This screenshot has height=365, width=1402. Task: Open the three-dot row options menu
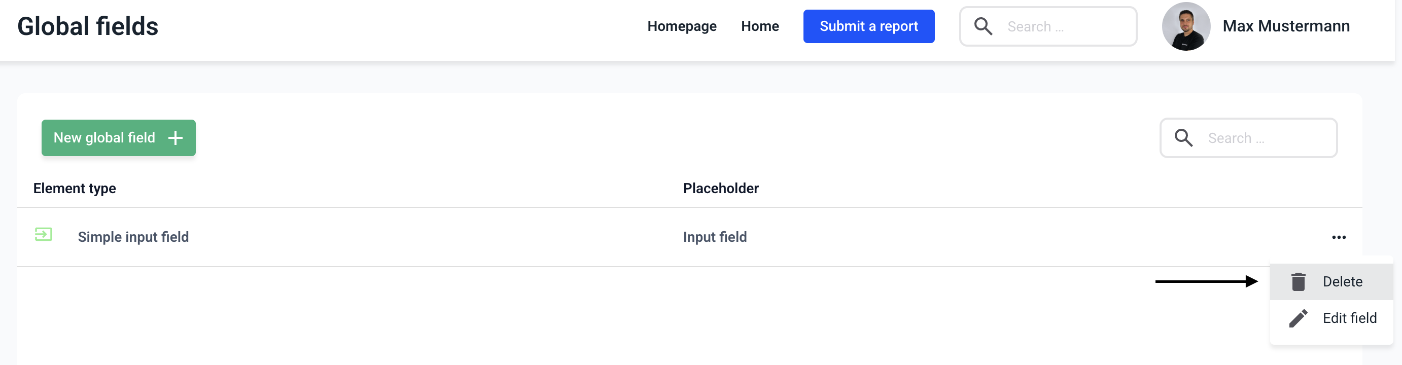[1338, 237]
